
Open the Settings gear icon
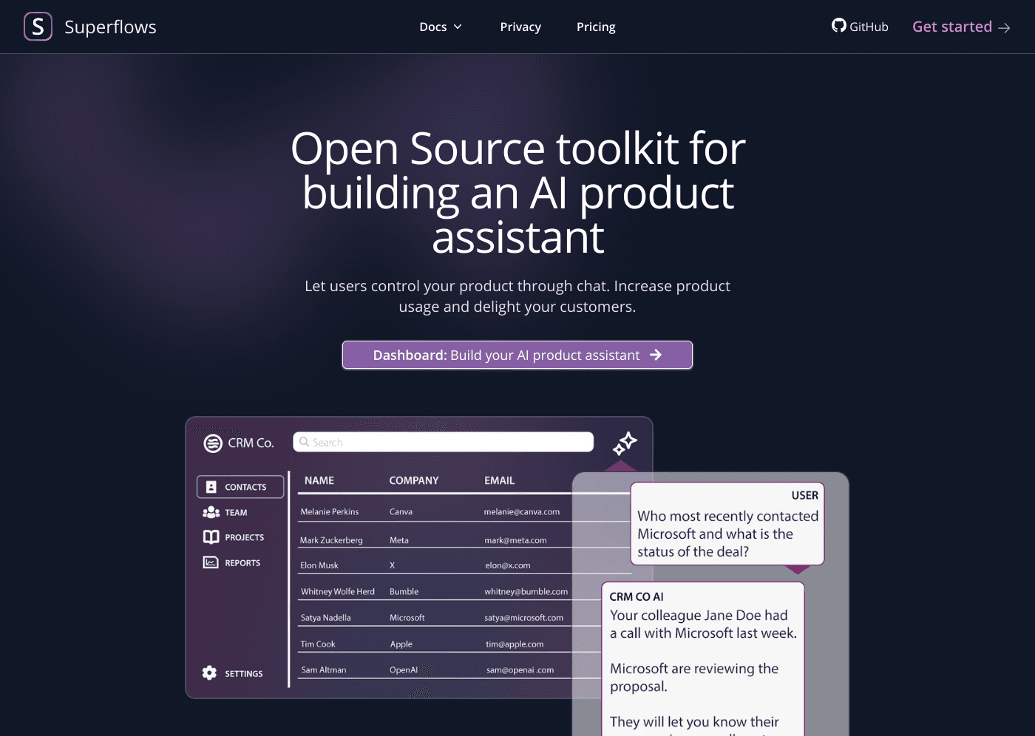click(210, 673)
